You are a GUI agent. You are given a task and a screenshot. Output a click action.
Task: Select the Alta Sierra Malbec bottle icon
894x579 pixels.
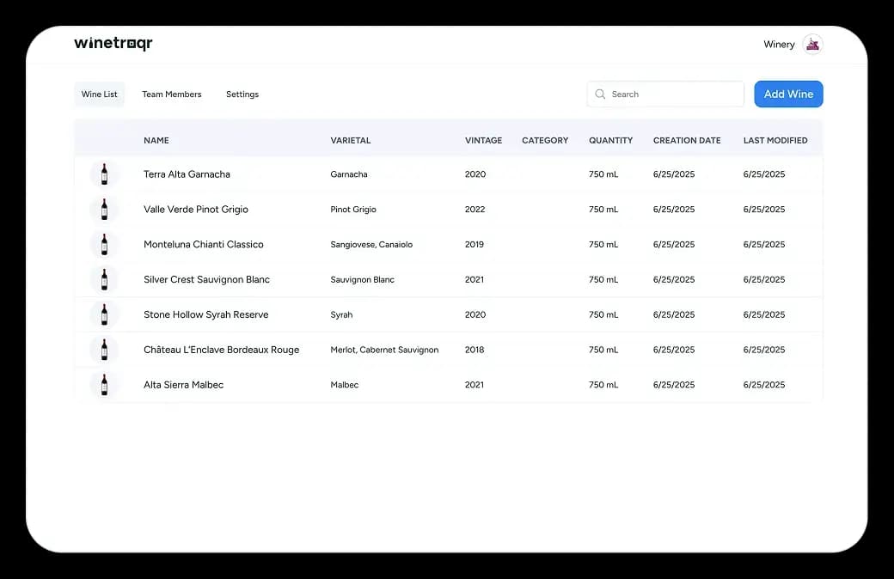[103, 385]
